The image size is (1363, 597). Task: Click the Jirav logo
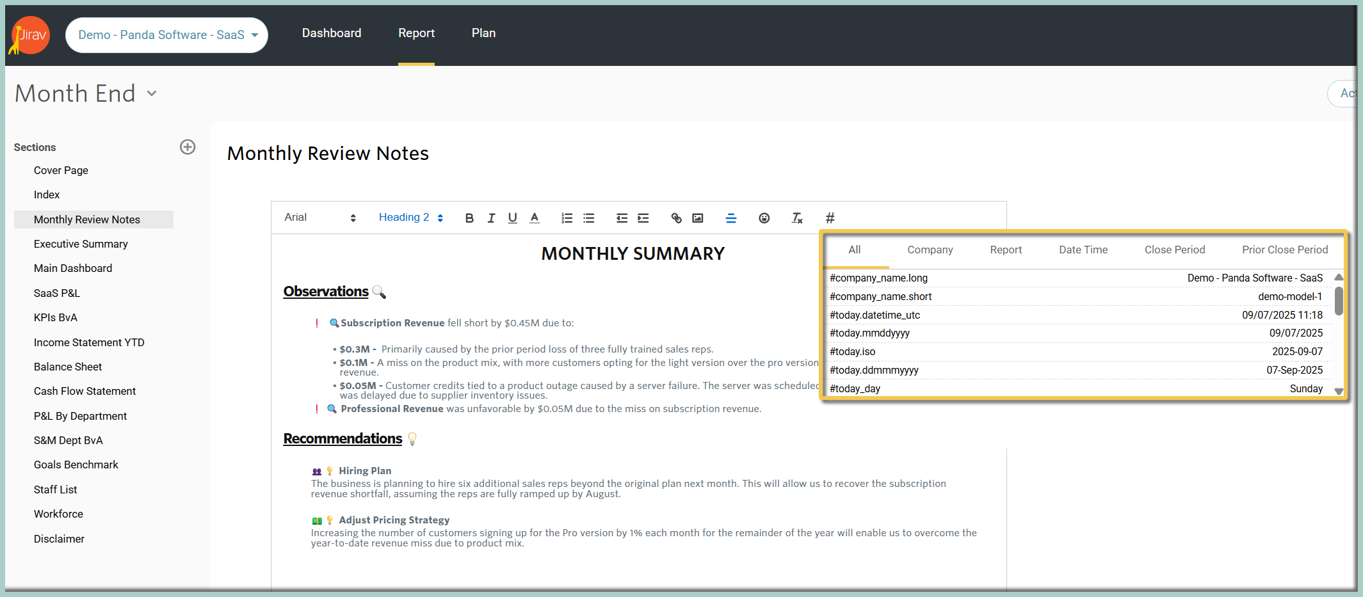29,35
